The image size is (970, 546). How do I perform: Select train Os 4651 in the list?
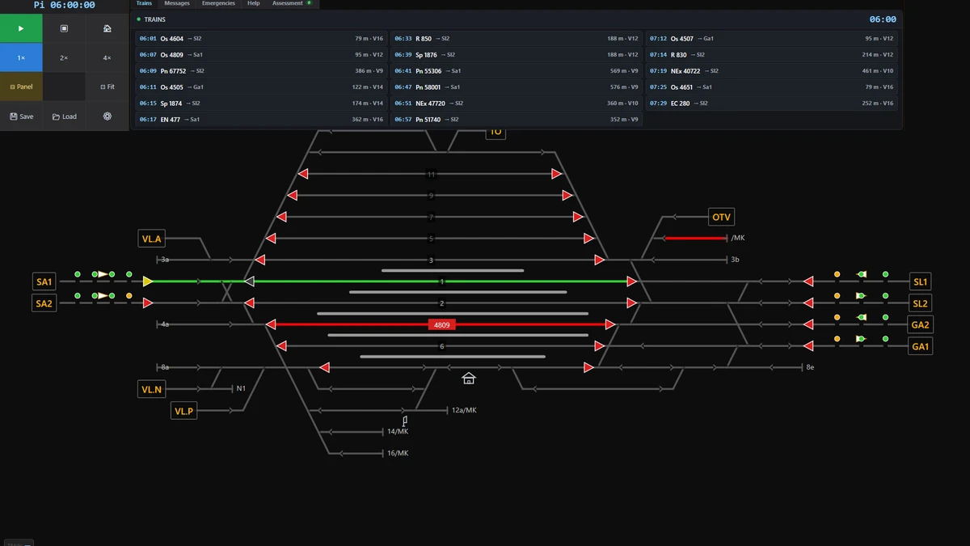point(772,87)
